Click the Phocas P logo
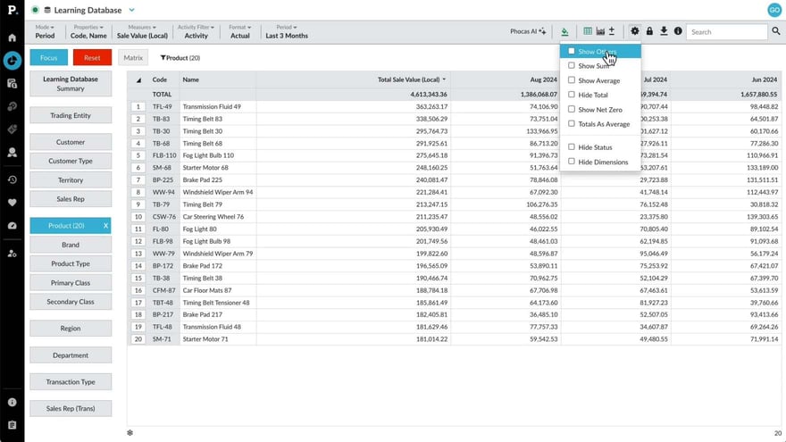786x442 pixels. [12, 10]
